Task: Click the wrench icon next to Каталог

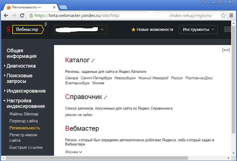Action: 93,61
